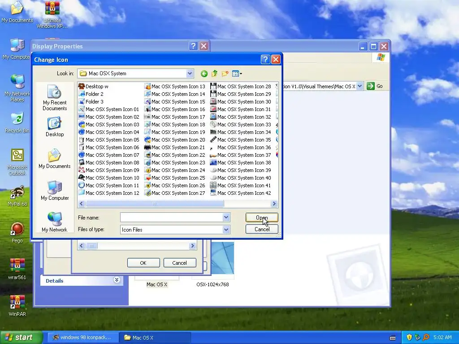Select Mac OSX System Icon 03
This screenshot has height=344, width=459.
(109, 125)
